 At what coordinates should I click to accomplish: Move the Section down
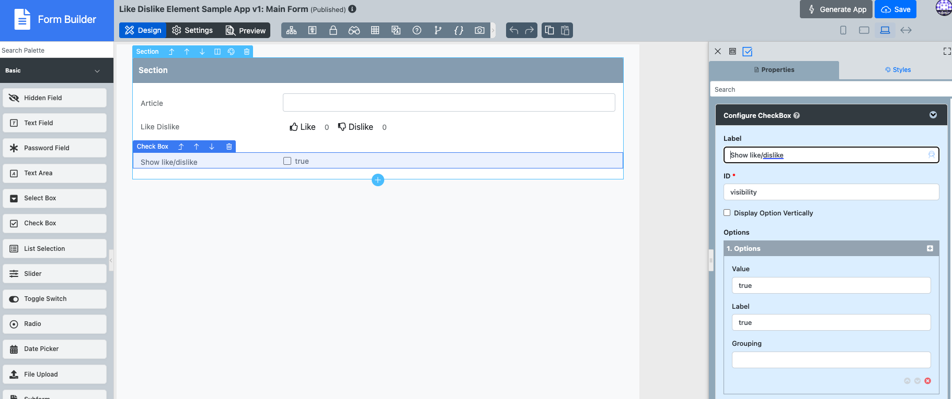point(202,52)
